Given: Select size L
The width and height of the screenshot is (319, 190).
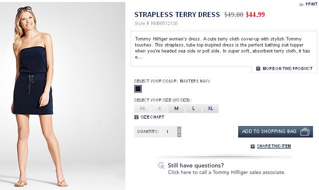Looking at the screenshot, I should click(194, 108).
